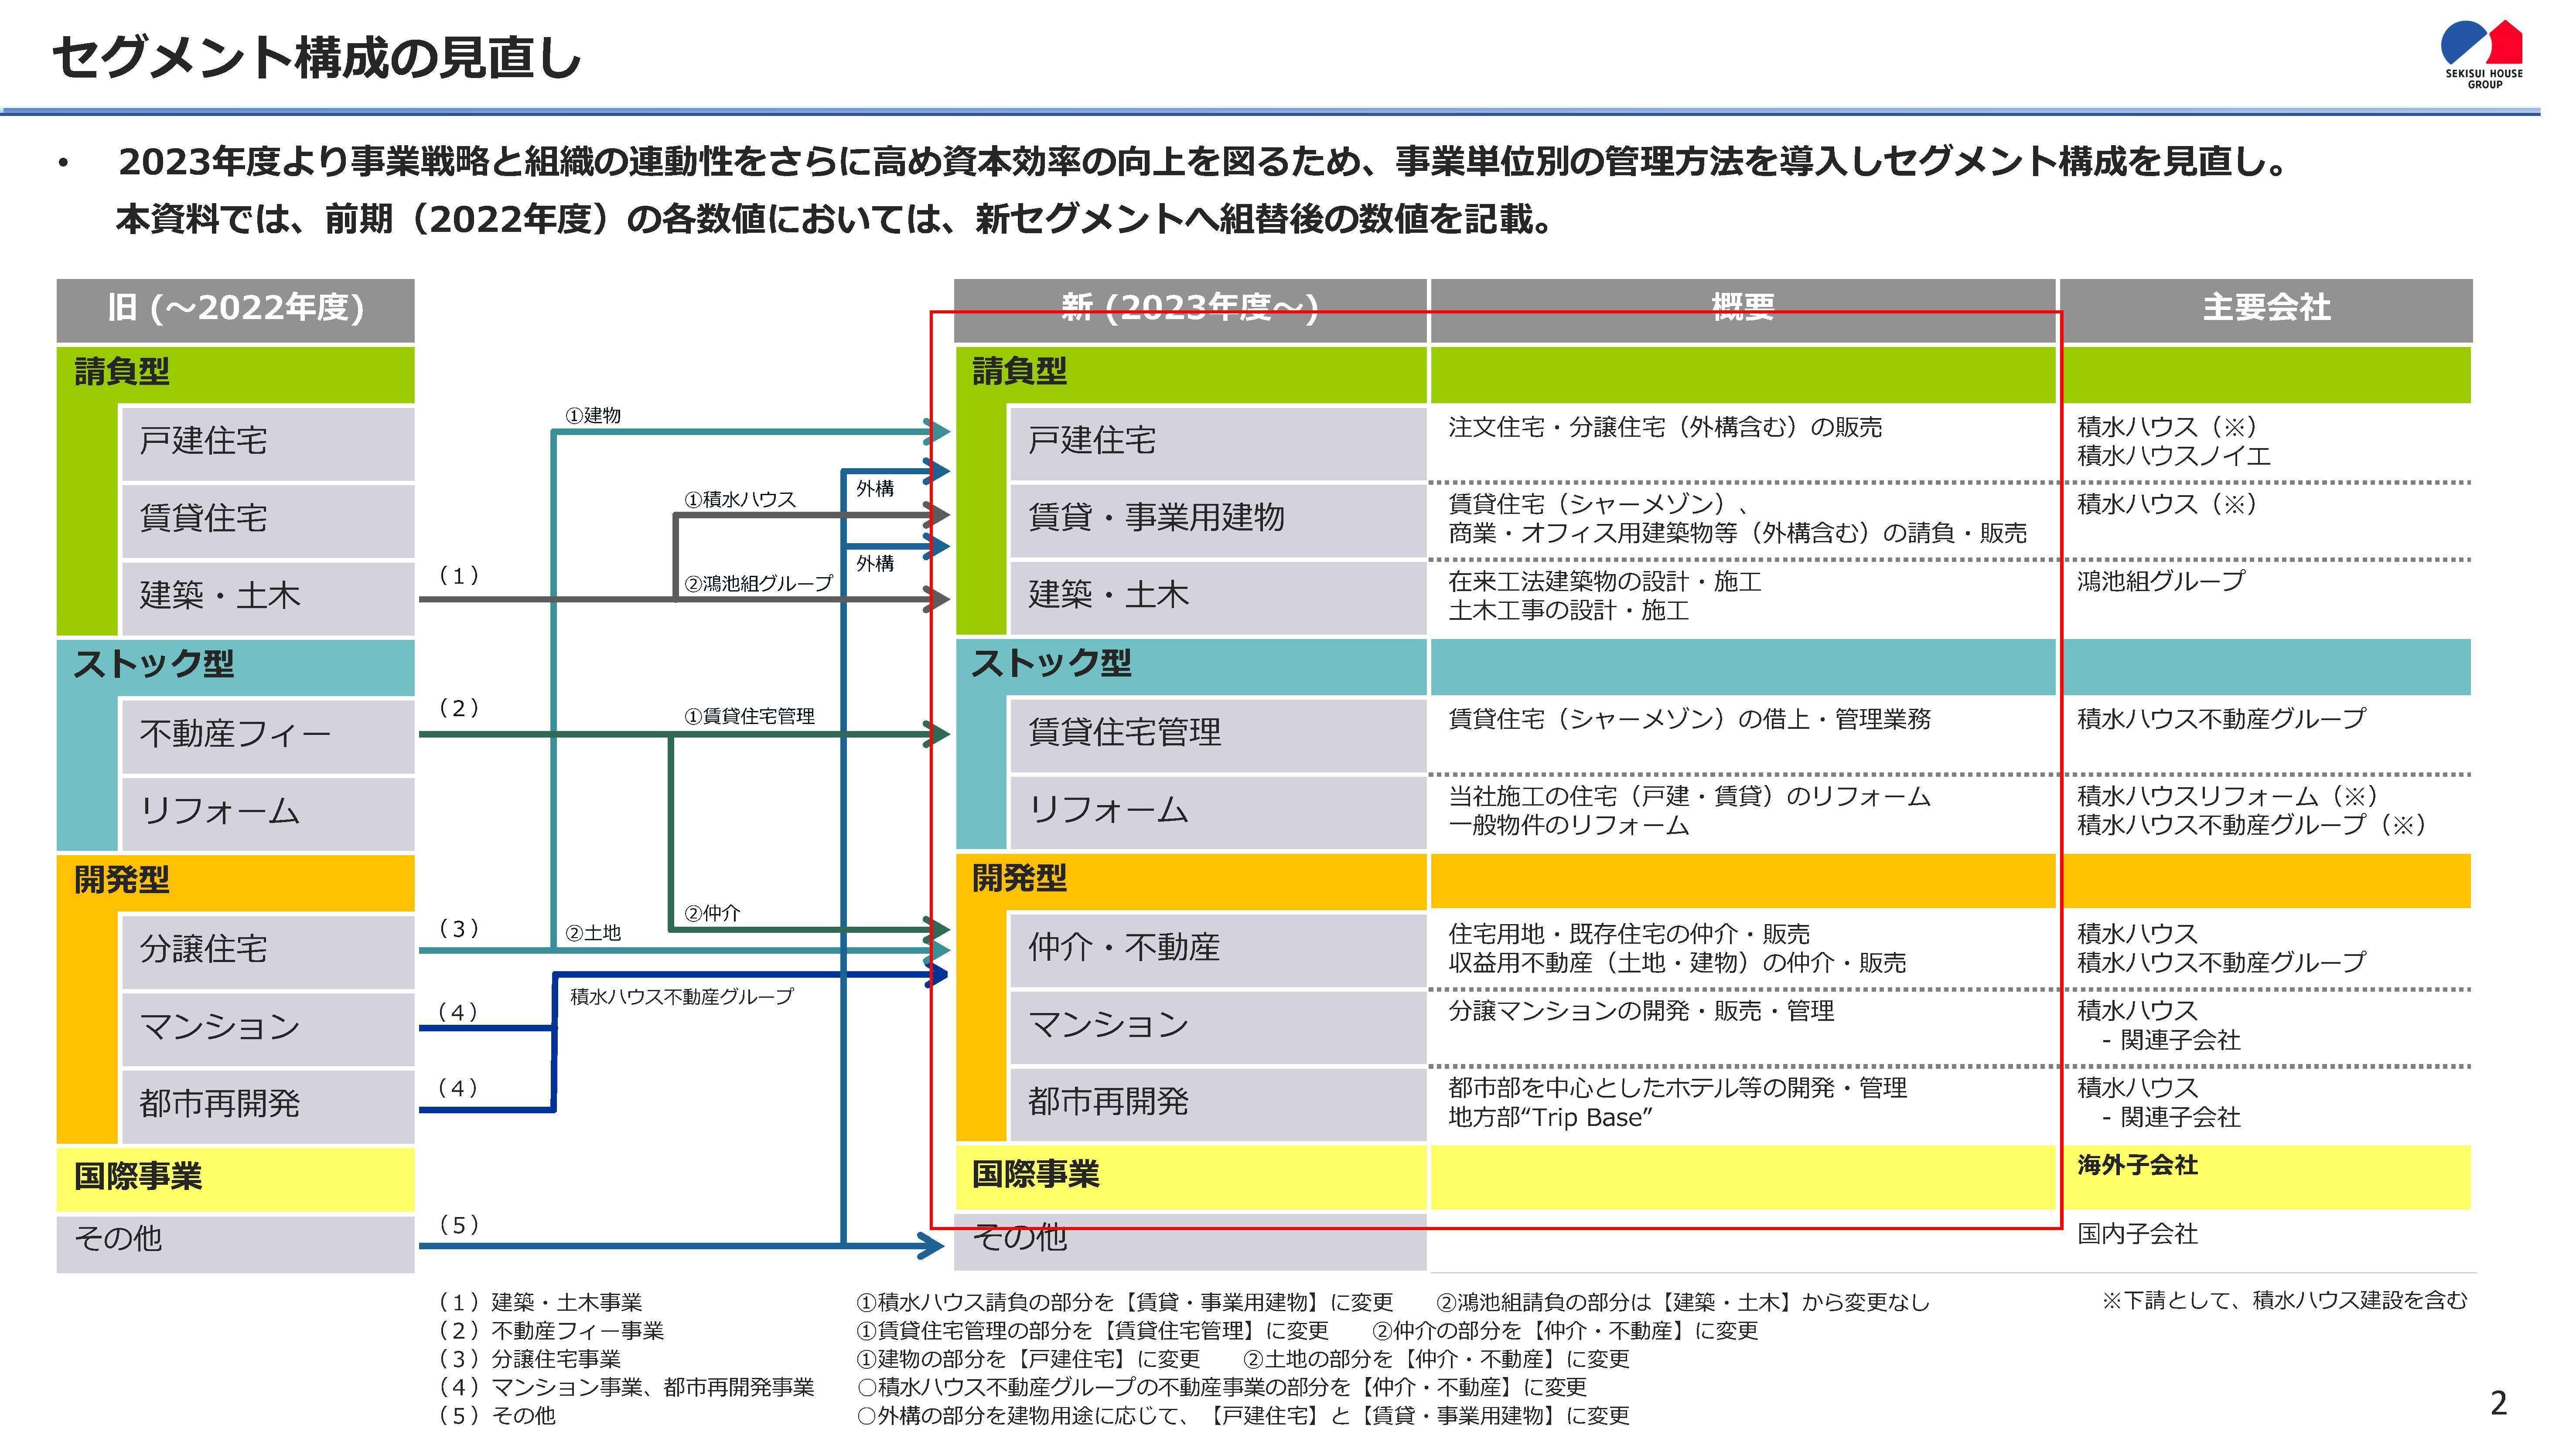The height and width of the screenshot is (1445, 2576).
Task: Click the ②土地 arrow label
Action: (x=593, y=933)
